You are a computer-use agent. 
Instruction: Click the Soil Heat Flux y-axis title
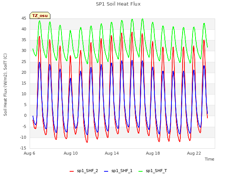coord(5,85)
